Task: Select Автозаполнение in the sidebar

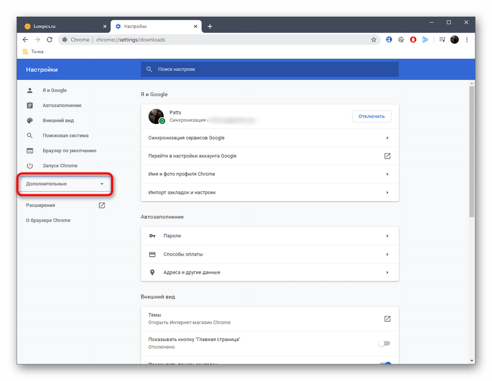Action: pyautogui.click(x=62, y=105)
